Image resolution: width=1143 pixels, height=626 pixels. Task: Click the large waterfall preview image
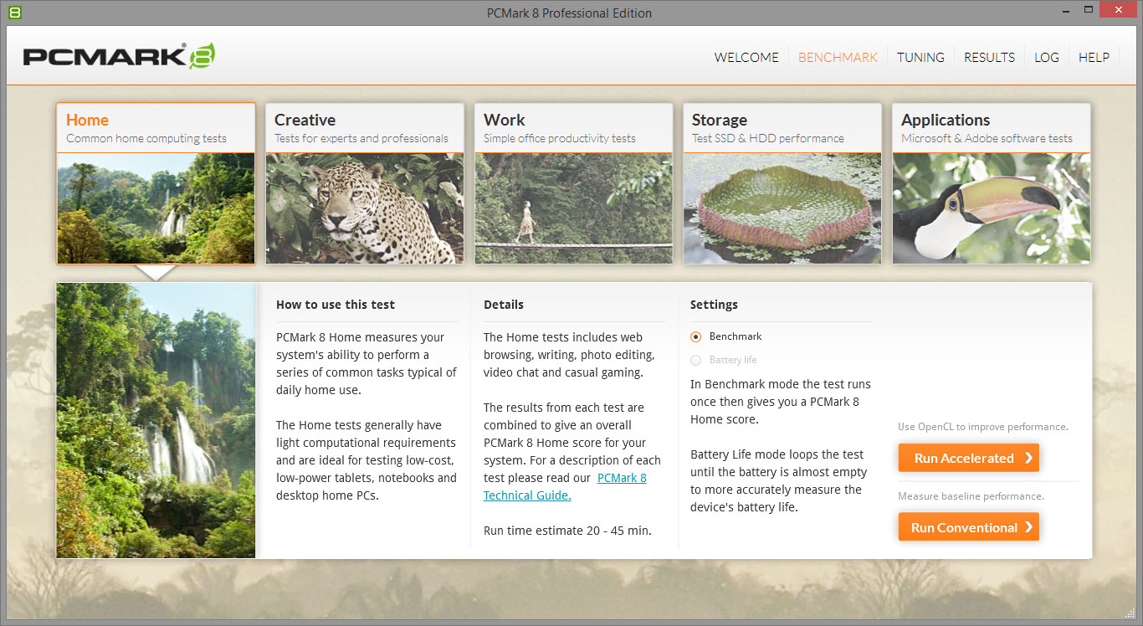[x=156, y=420]
